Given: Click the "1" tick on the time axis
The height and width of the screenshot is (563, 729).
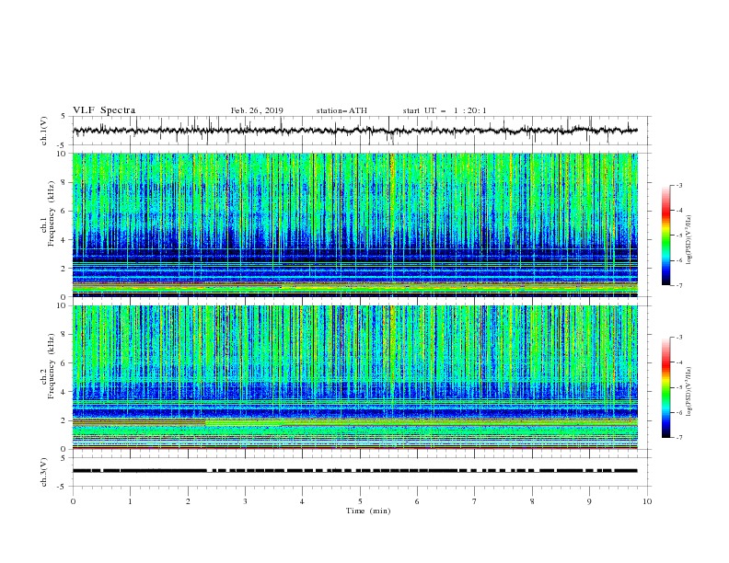Looking at the screenshot, I should [x=130, y=501].
